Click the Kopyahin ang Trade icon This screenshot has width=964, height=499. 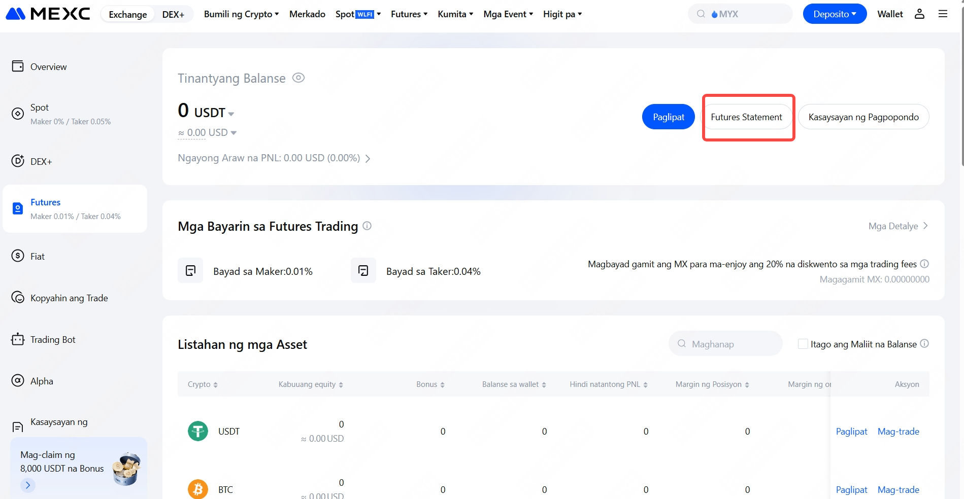(x=18, y=298)
